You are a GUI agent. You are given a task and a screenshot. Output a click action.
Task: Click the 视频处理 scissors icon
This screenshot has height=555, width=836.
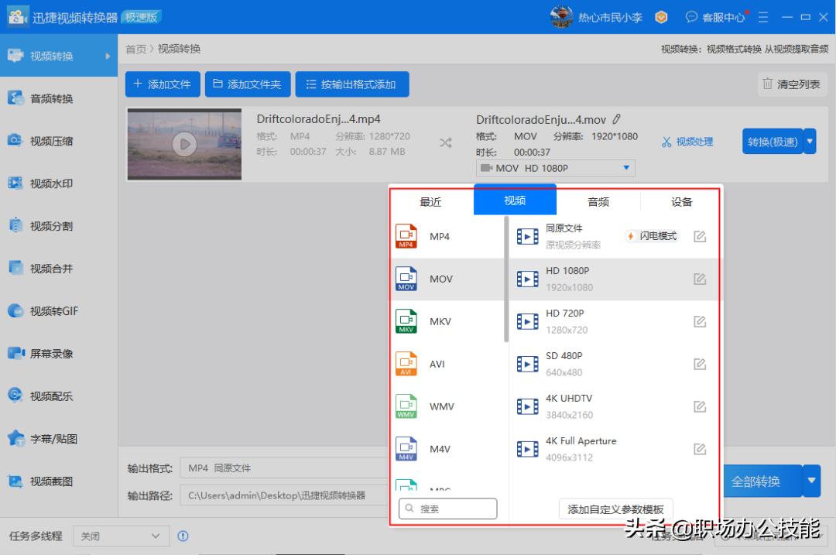[x=687, y=141]
